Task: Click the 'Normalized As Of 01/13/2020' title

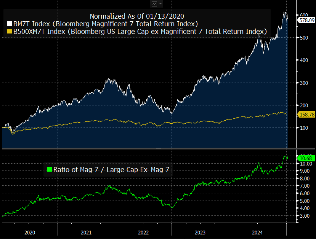Action: [x=137, y=16]
